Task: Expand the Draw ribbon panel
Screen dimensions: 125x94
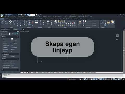Action: point(12,27)
